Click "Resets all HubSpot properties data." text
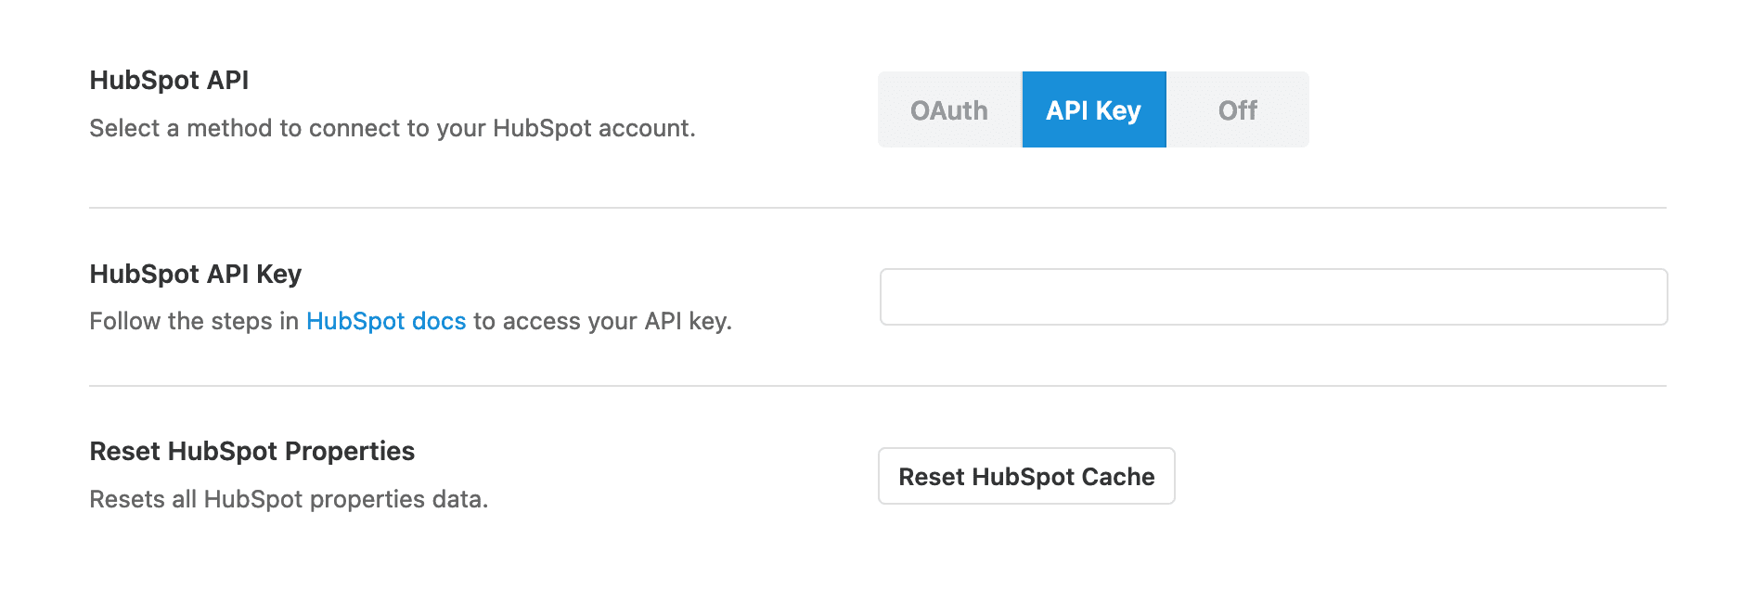The height and width of the screenshot is (590, 1752). 289,499
